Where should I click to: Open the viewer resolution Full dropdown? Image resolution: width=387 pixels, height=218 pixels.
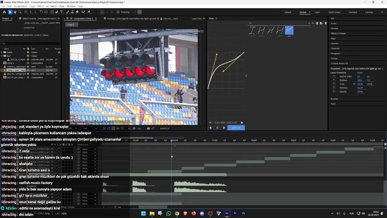[90, 128]
